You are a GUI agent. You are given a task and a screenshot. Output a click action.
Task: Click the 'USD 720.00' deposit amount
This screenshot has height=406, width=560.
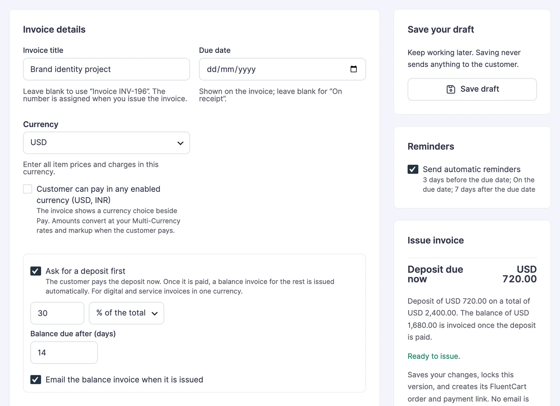(x=520, y=274)
